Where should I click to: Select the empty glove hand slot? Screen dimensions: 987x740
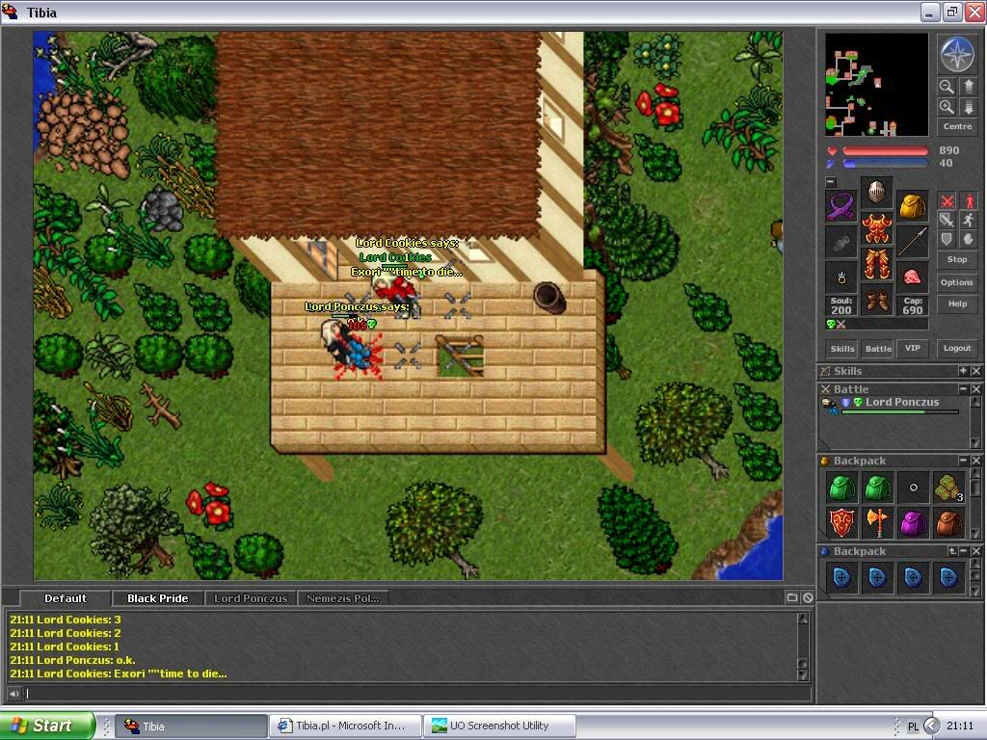coord(840,242)
